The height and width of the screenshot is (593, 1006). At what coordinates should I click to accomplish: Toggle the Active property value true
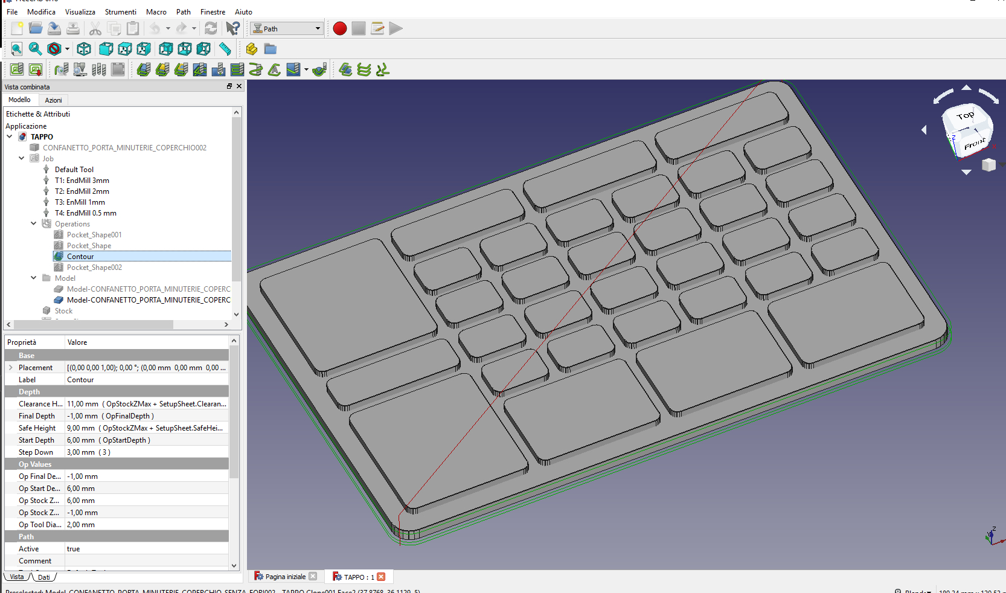click(x=147, y=549)
